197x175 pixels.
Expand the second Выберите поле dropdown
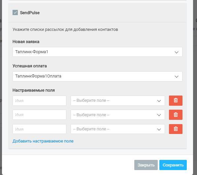(118, 115)
